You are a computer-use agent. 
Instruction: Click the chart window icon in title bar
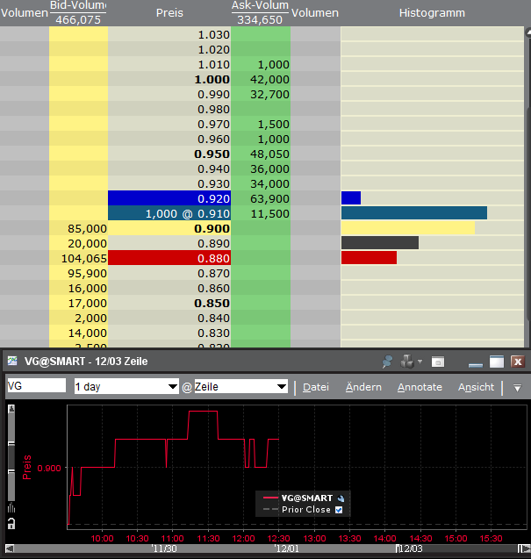(x=12, y=362)
